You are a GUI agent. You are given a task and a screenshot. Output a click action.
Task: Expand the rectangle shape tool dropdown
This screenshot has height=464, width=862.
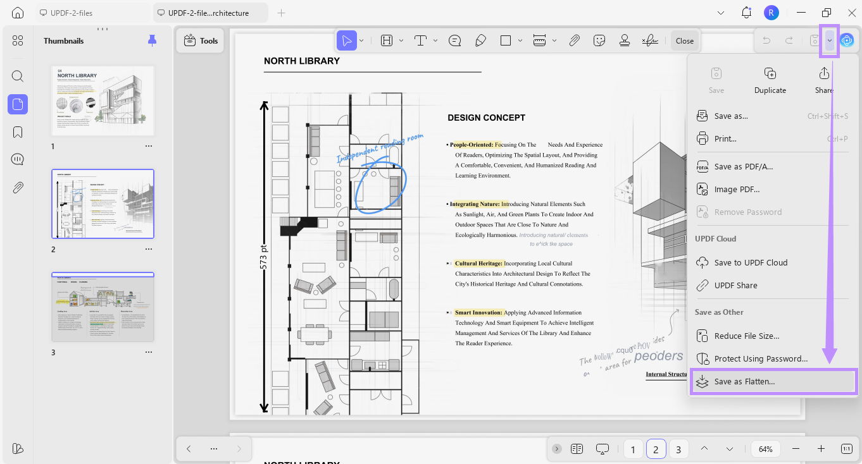[x=520, y=40]
